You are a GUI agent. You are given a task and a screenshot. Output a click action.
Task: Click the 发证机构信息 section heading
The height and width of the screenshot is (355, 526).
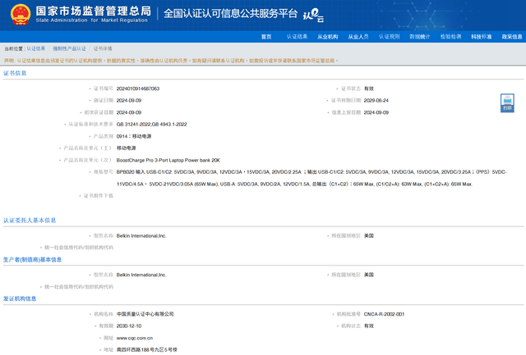click(x=20, y=298)
